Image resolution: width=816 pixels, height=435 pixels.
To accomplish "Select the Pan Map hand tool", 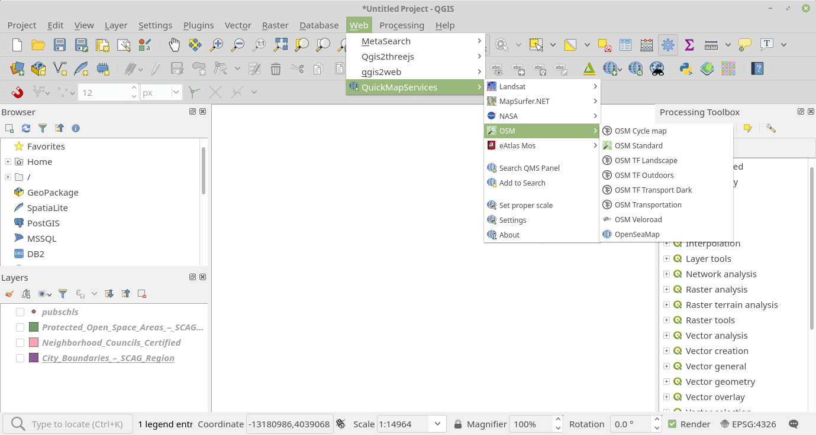I will [174, 45].
